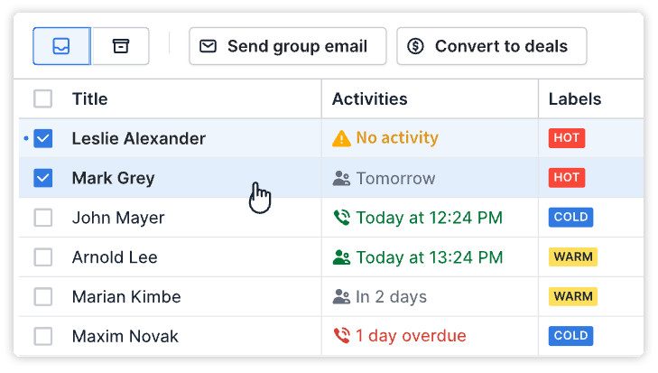658x373 pixels.
Task: Toggle the select-all header checkbox
Action: tap(43, 98)
